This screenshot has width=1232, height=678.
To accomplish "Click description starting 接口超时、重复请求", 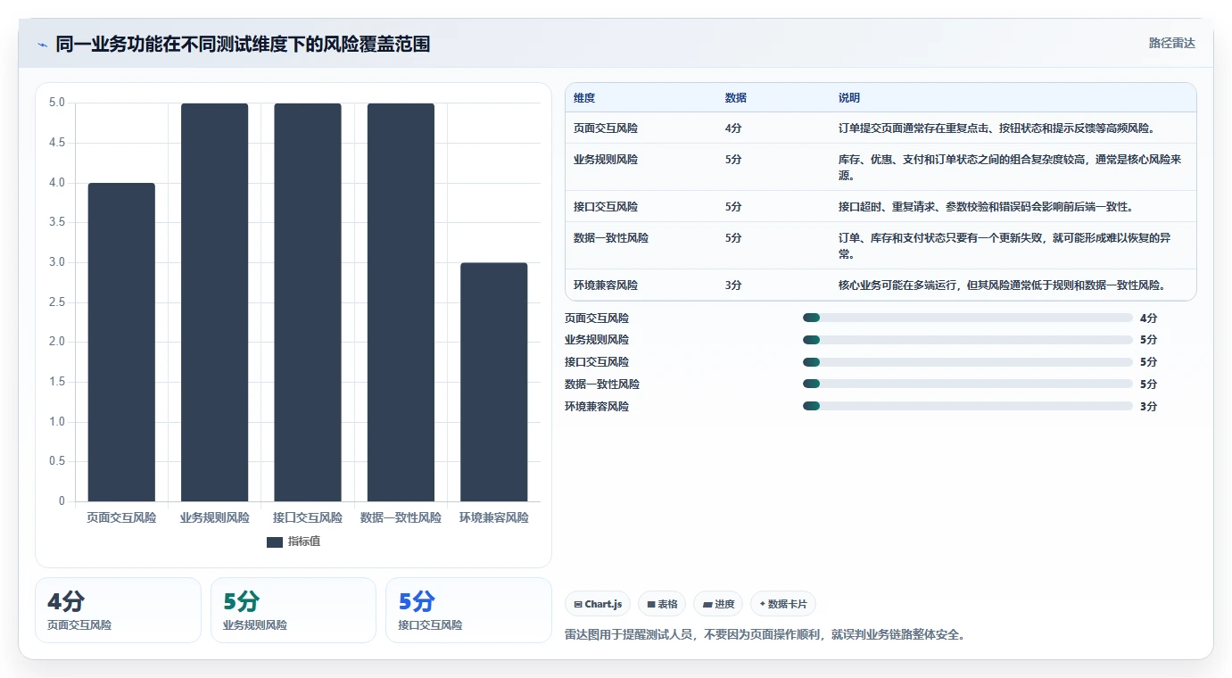I will click(986, 207).
